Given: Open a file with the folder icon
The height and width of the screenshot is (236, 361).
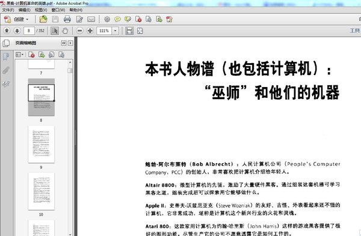Looking at the screenshot, I should coord(43,19).
